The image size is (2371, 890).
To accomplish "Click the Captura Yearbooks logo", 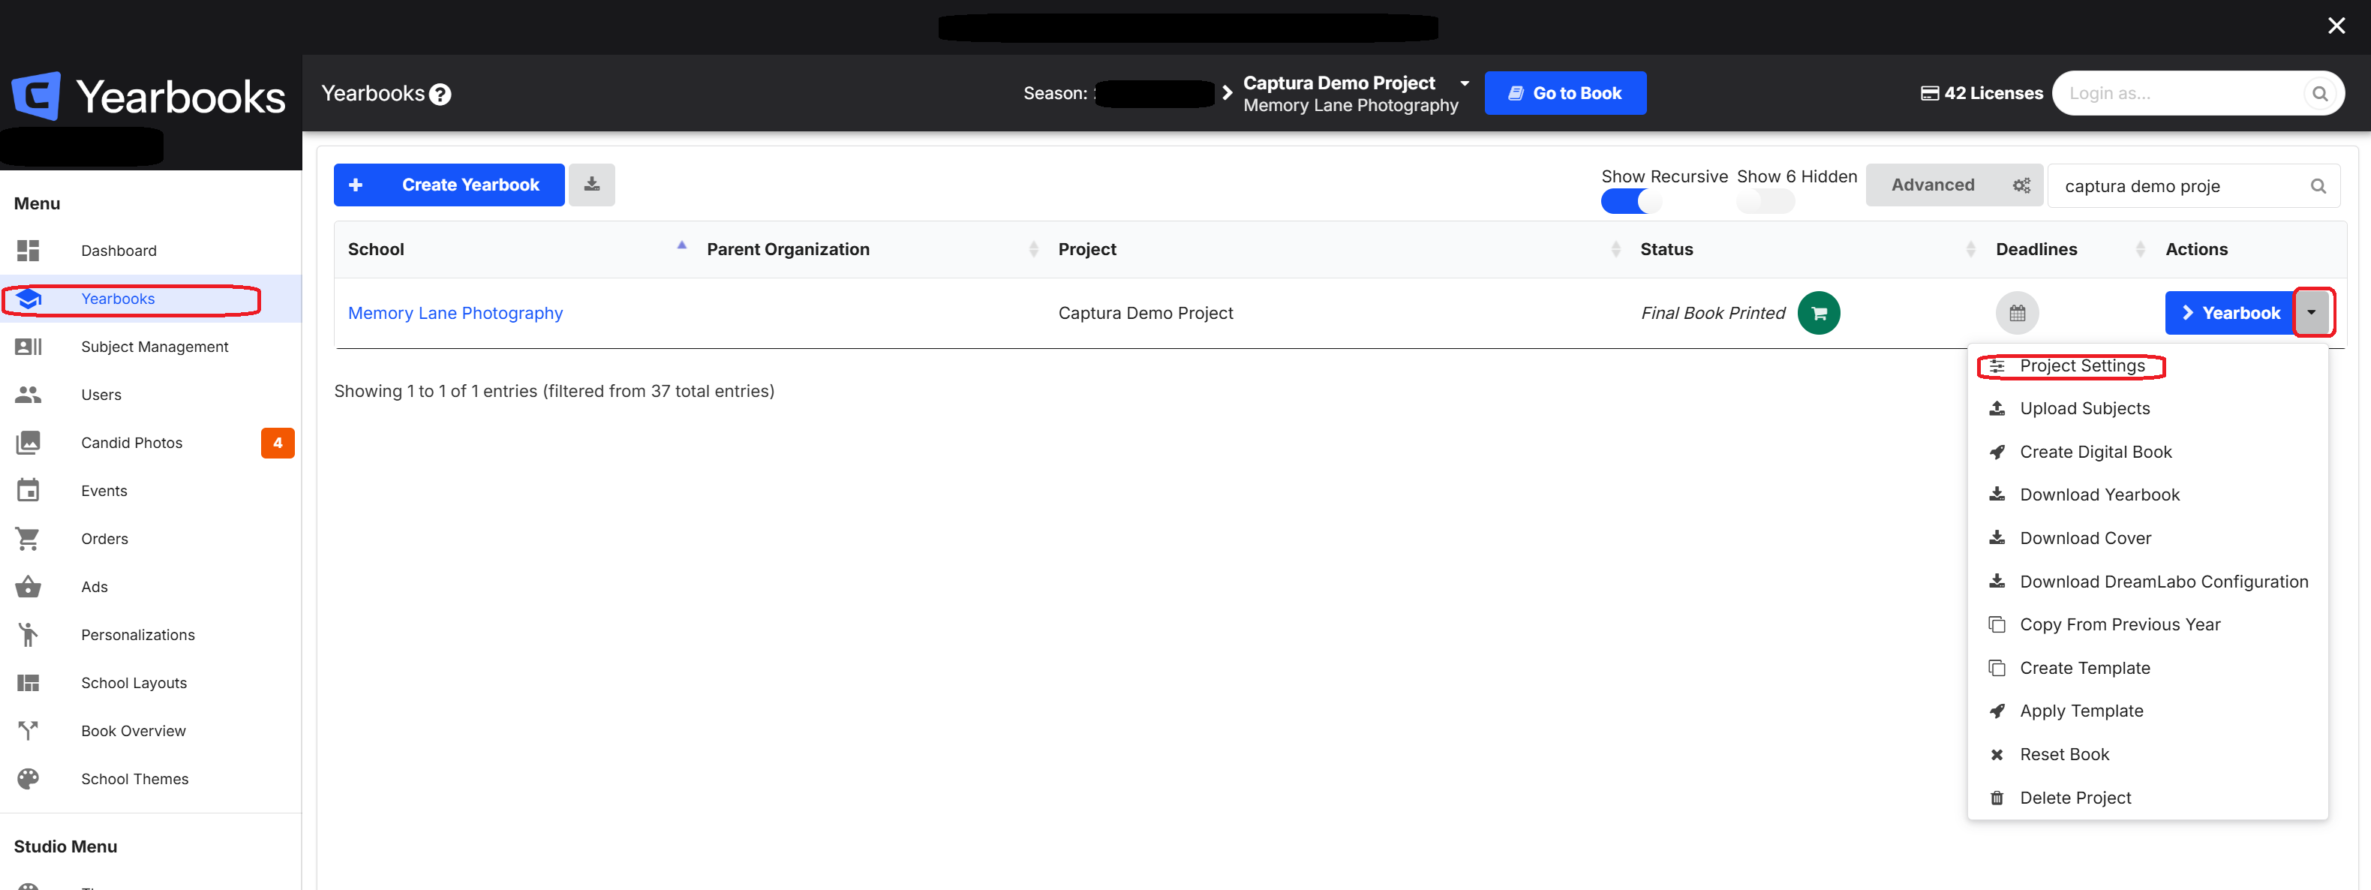I will 149,96.
